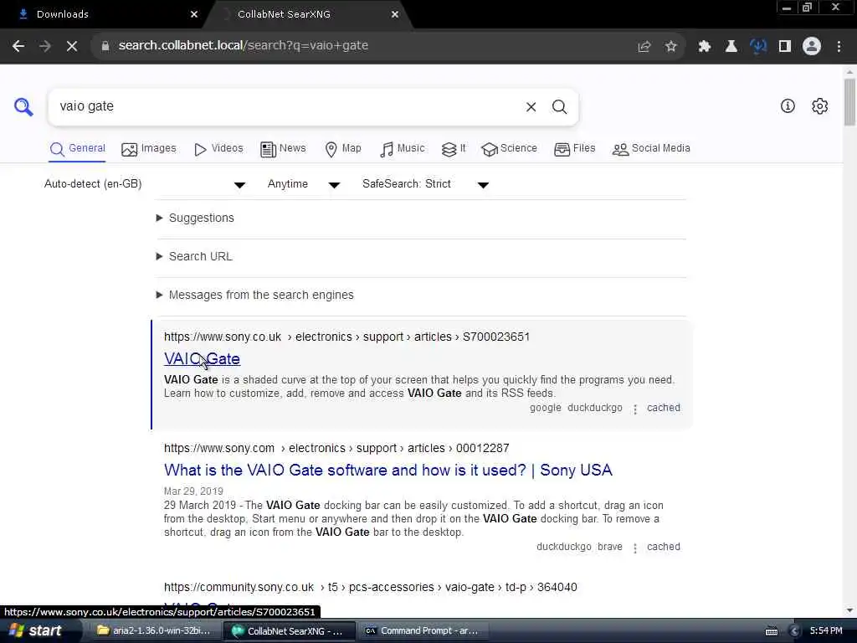This screenshot has width=857, height=643.
Task: Submit search with magnifier button
Action: 559,107
